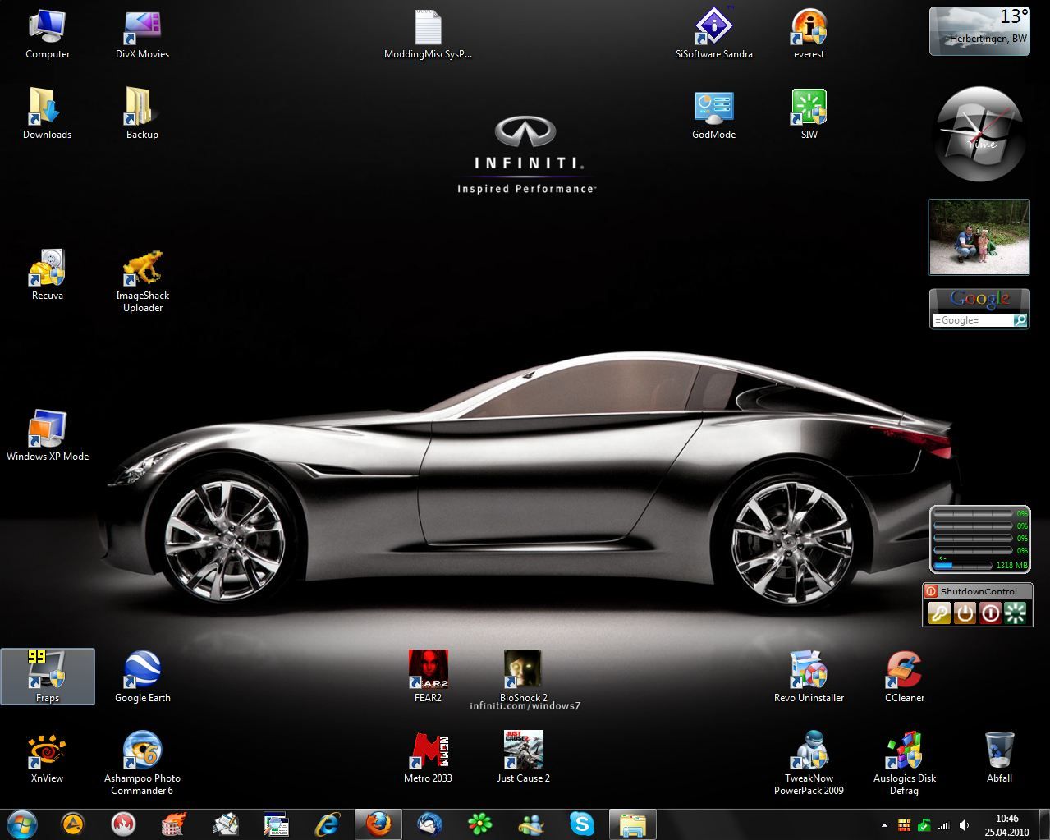Focus the Google gadget search field

pos(972,320)
